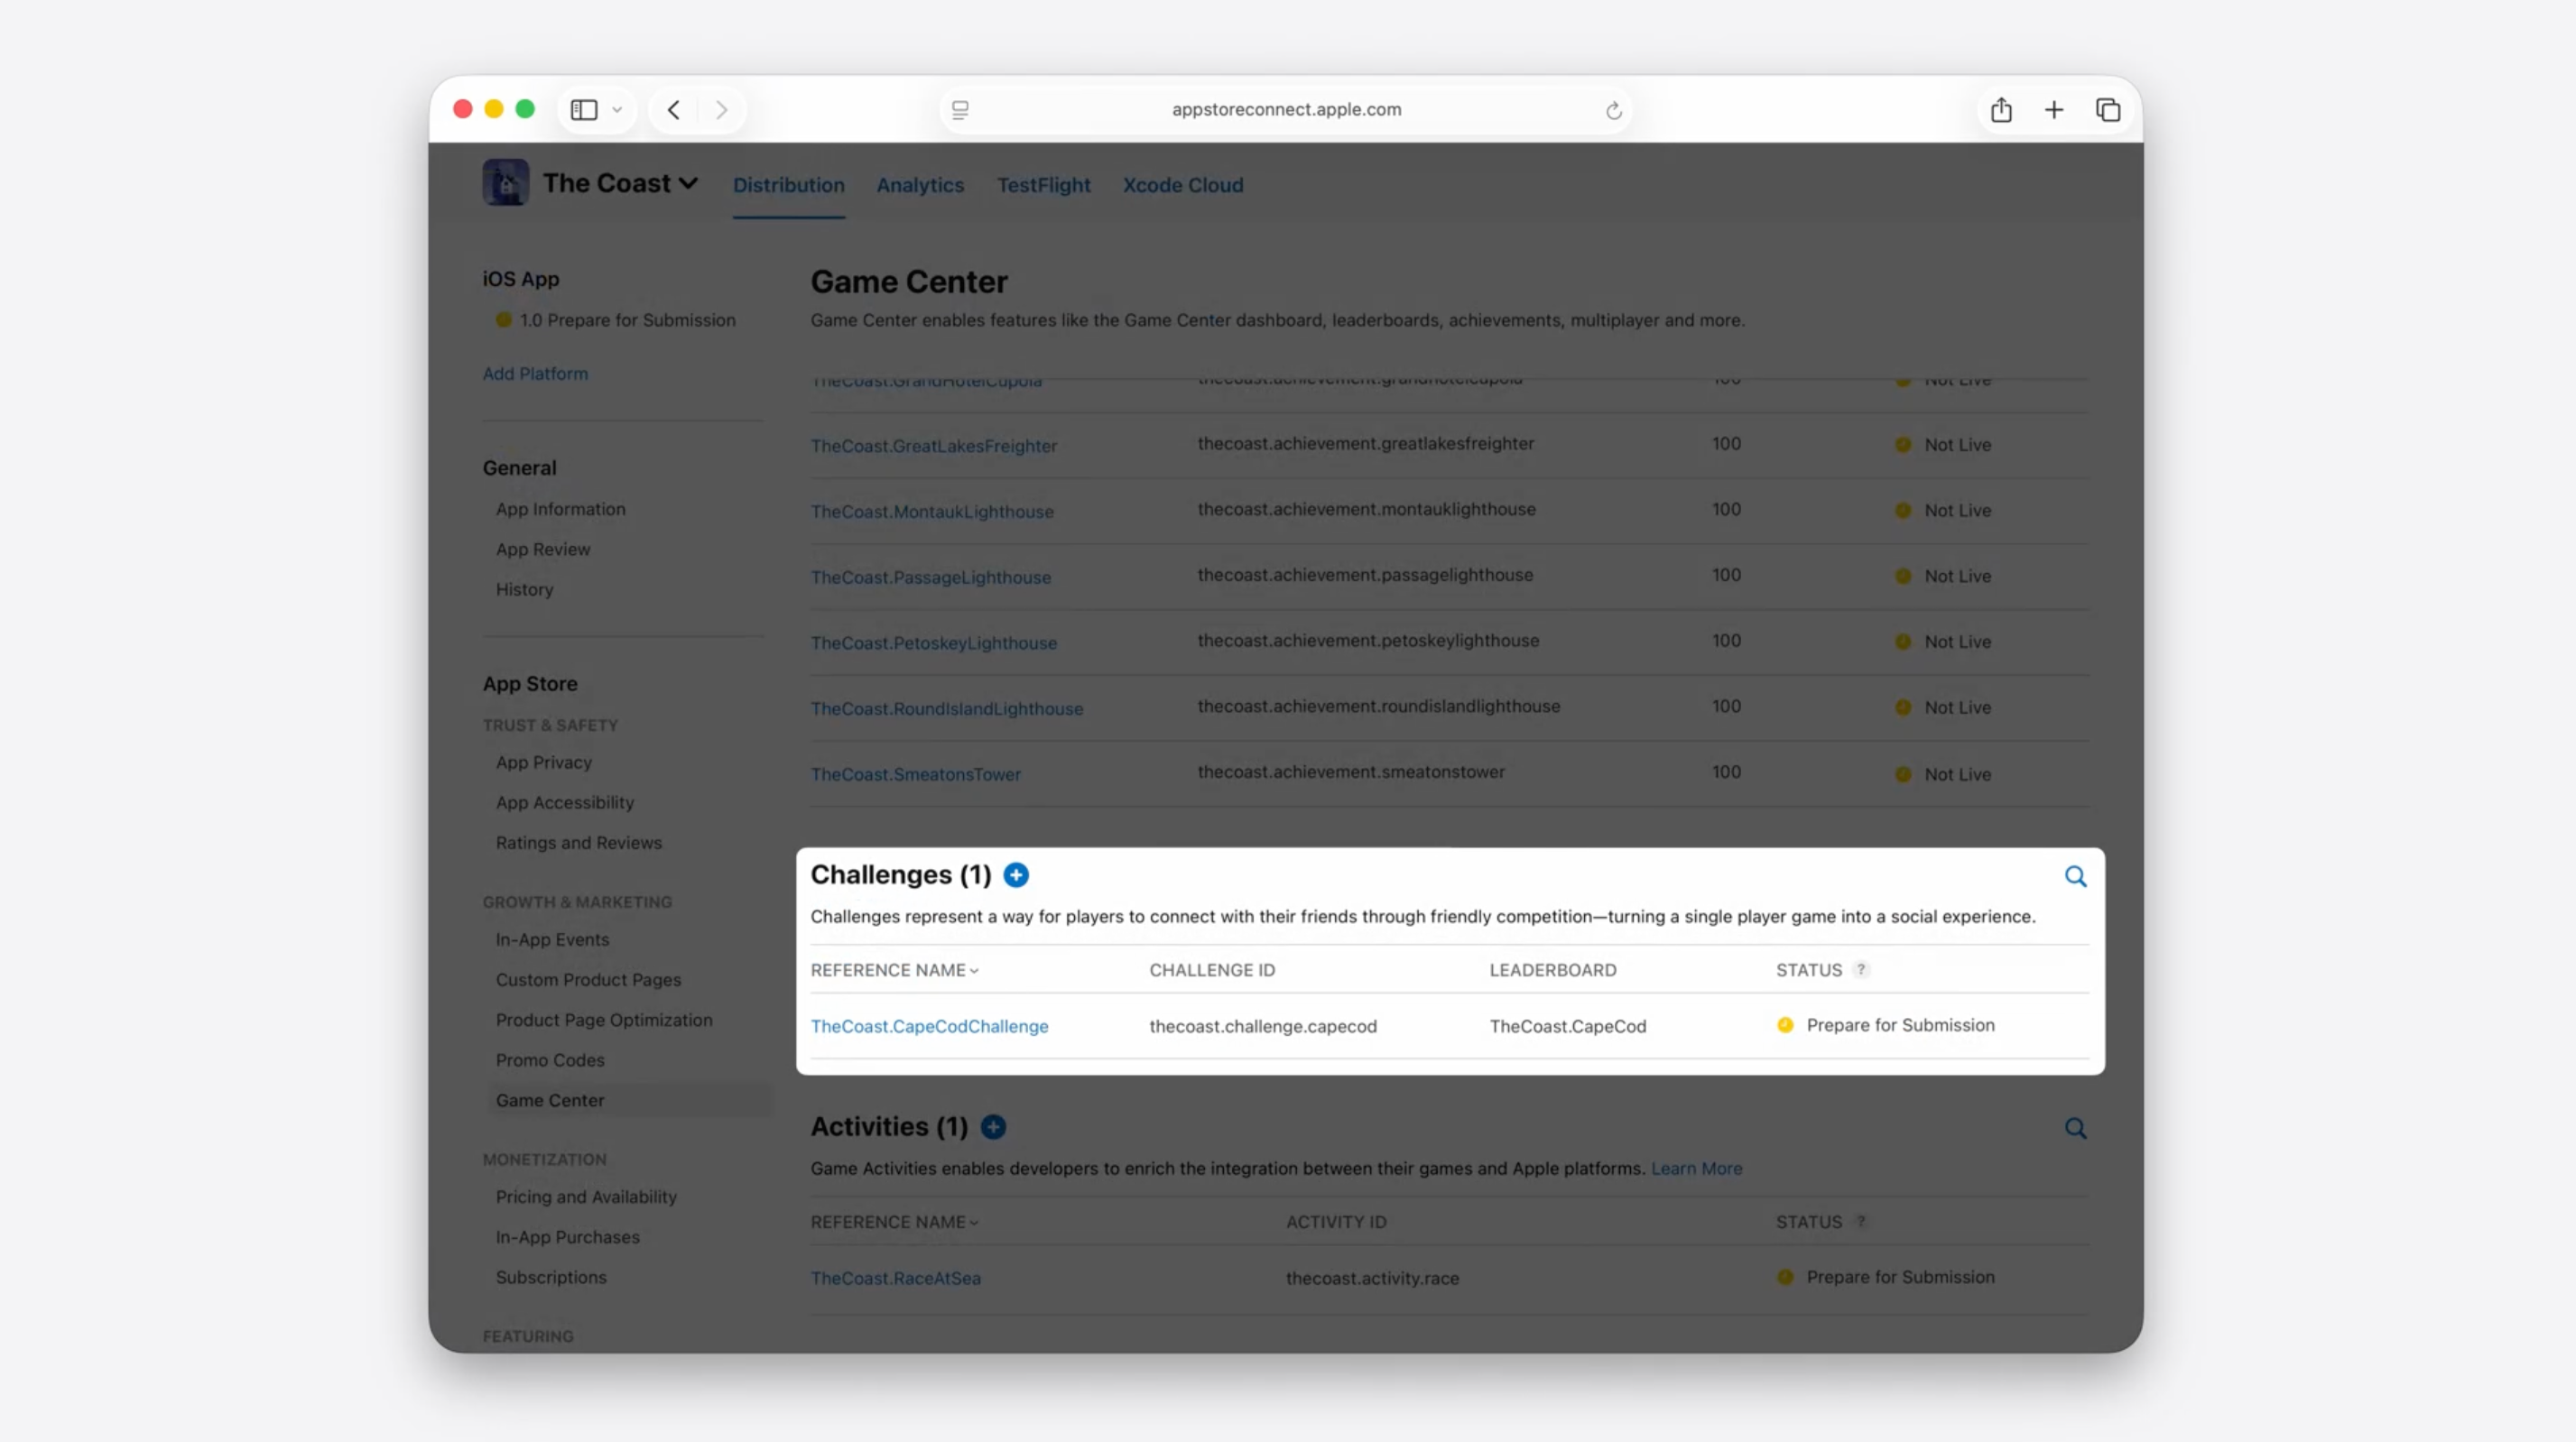Click the search icon in Challenges section
2576x1442 pixels.
click(x=2075, y=877)
